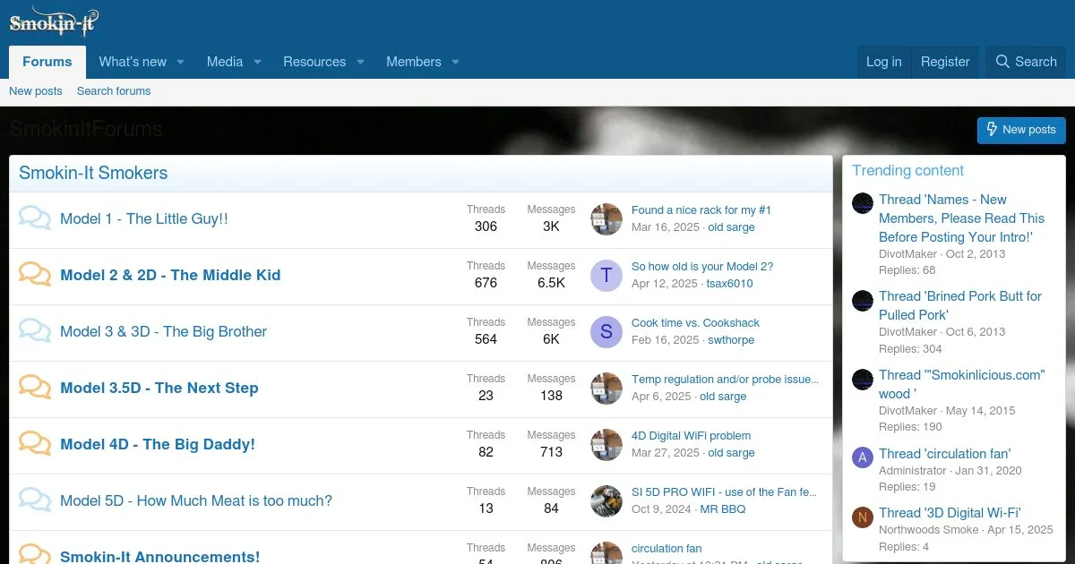Click the blue 'New posts' button
The width and height of the screenshot is (1075, 564).
point(1021,130)
